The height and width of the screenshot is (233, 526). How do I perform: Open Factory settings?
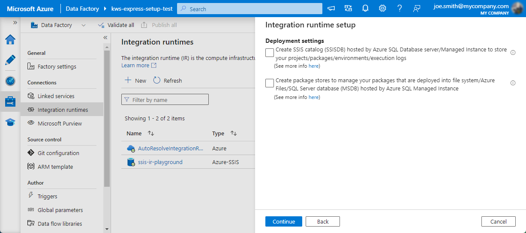tap(57, 66)
